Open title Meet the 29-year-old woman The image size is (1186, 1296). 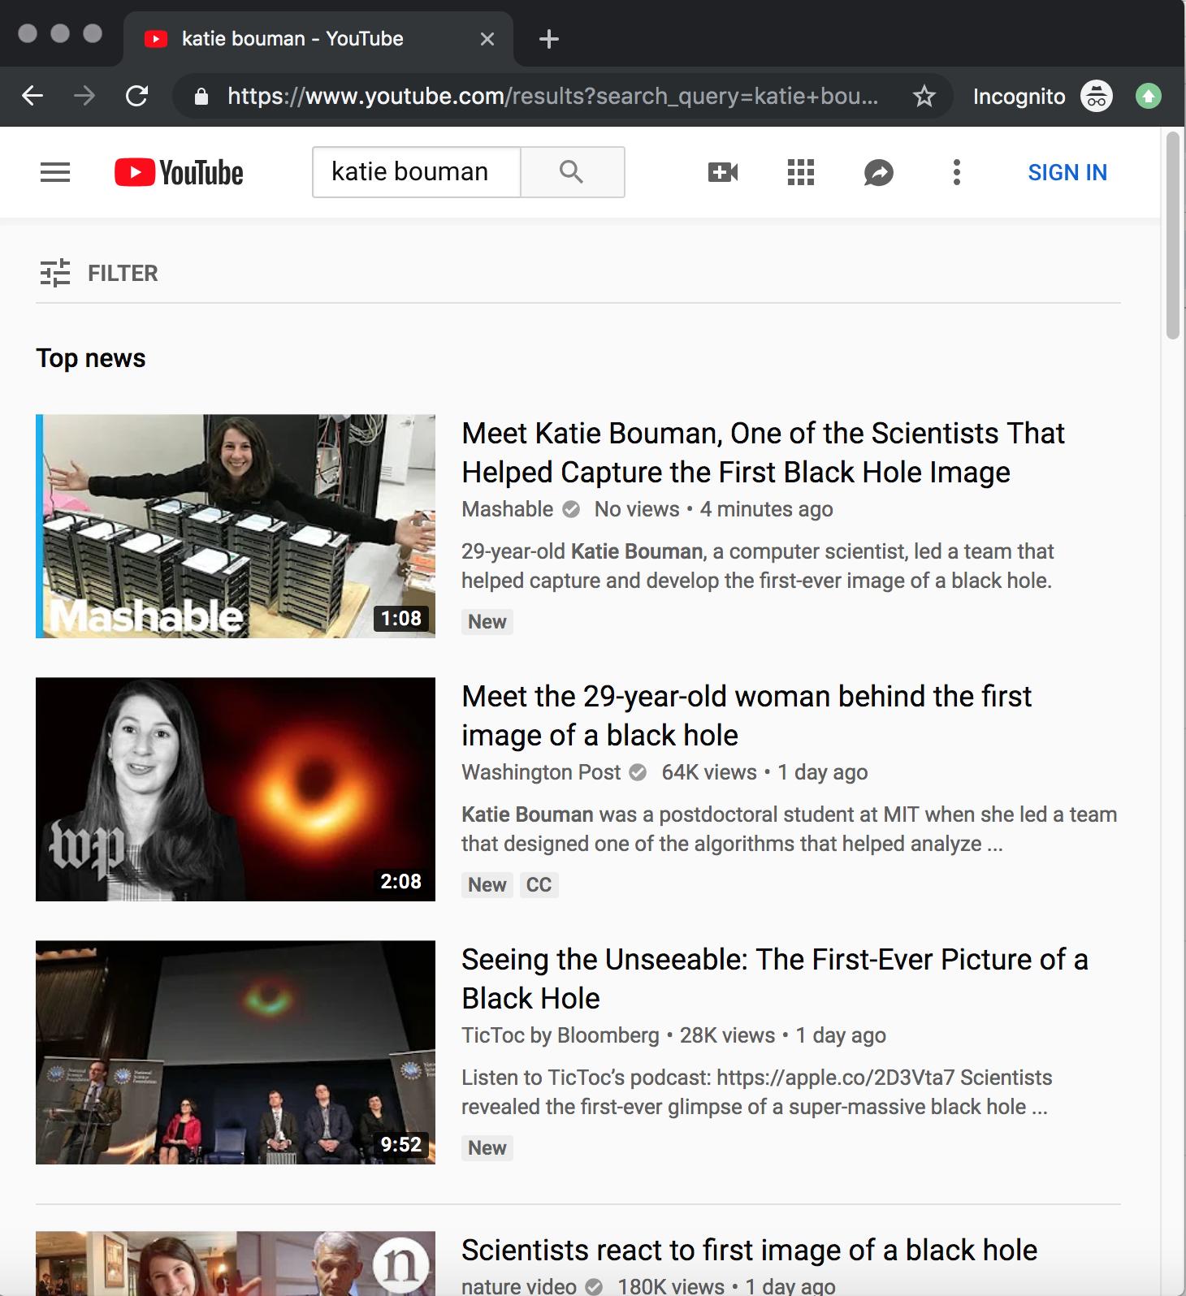click(746, 715)
